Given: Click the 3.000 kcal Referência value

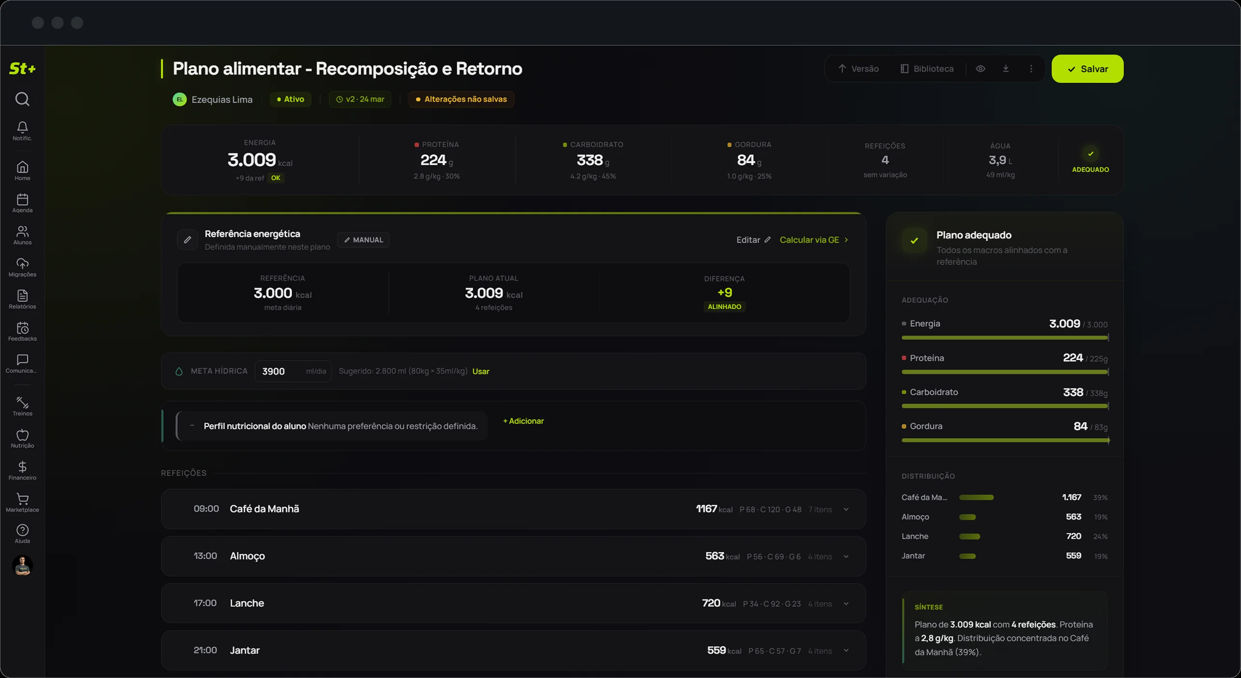Looking at the screenshot, I should click(x=282, y=293).
